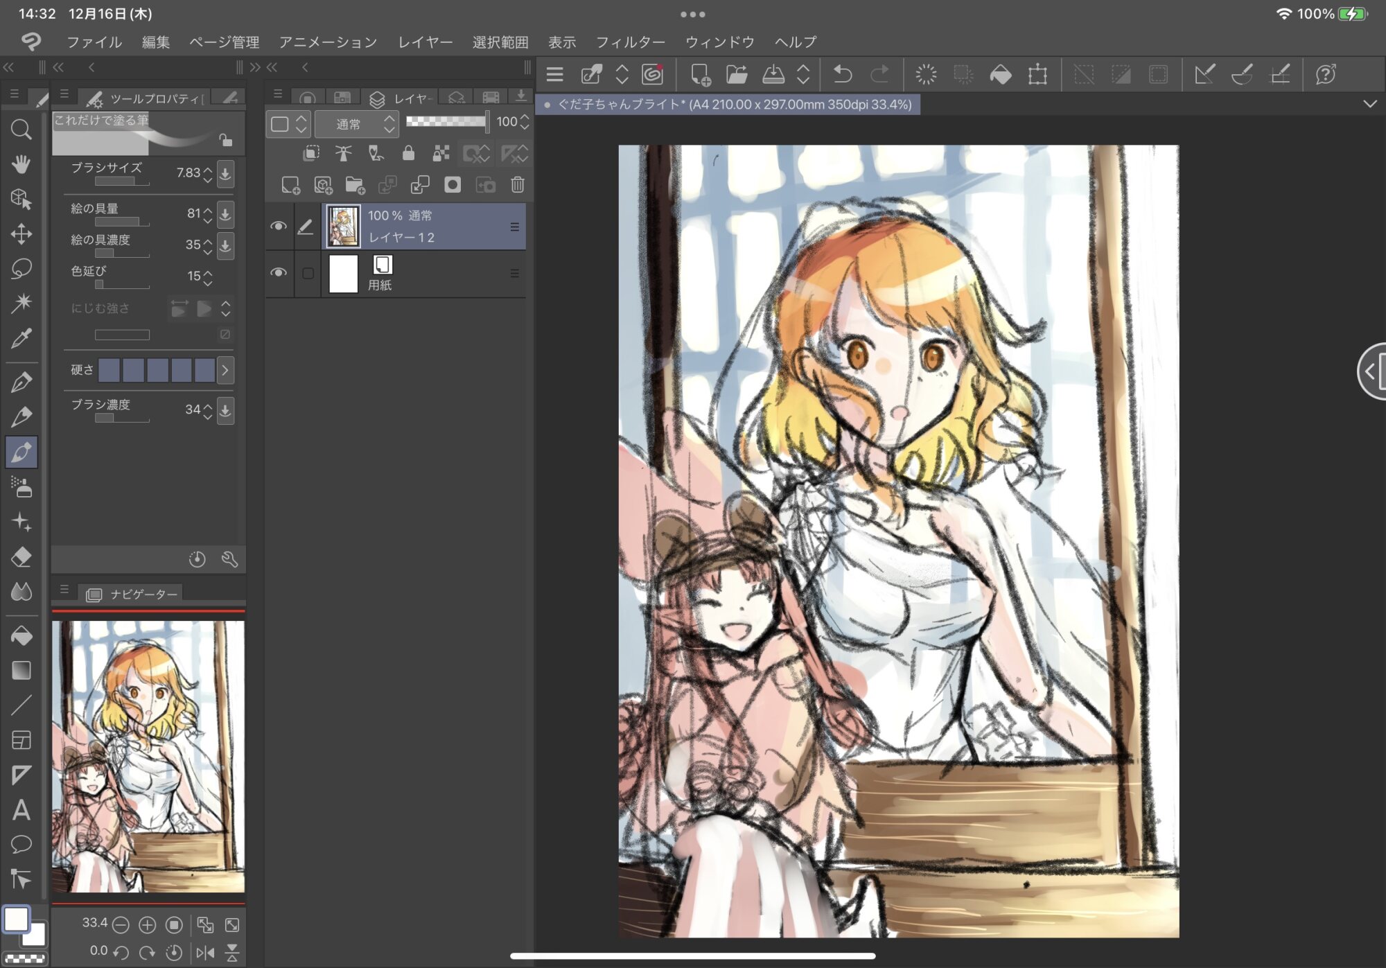This screenshot has height=968, width=1386.
Task: Click the Undo arrow in command bar
Action: [x=842, y=74]
